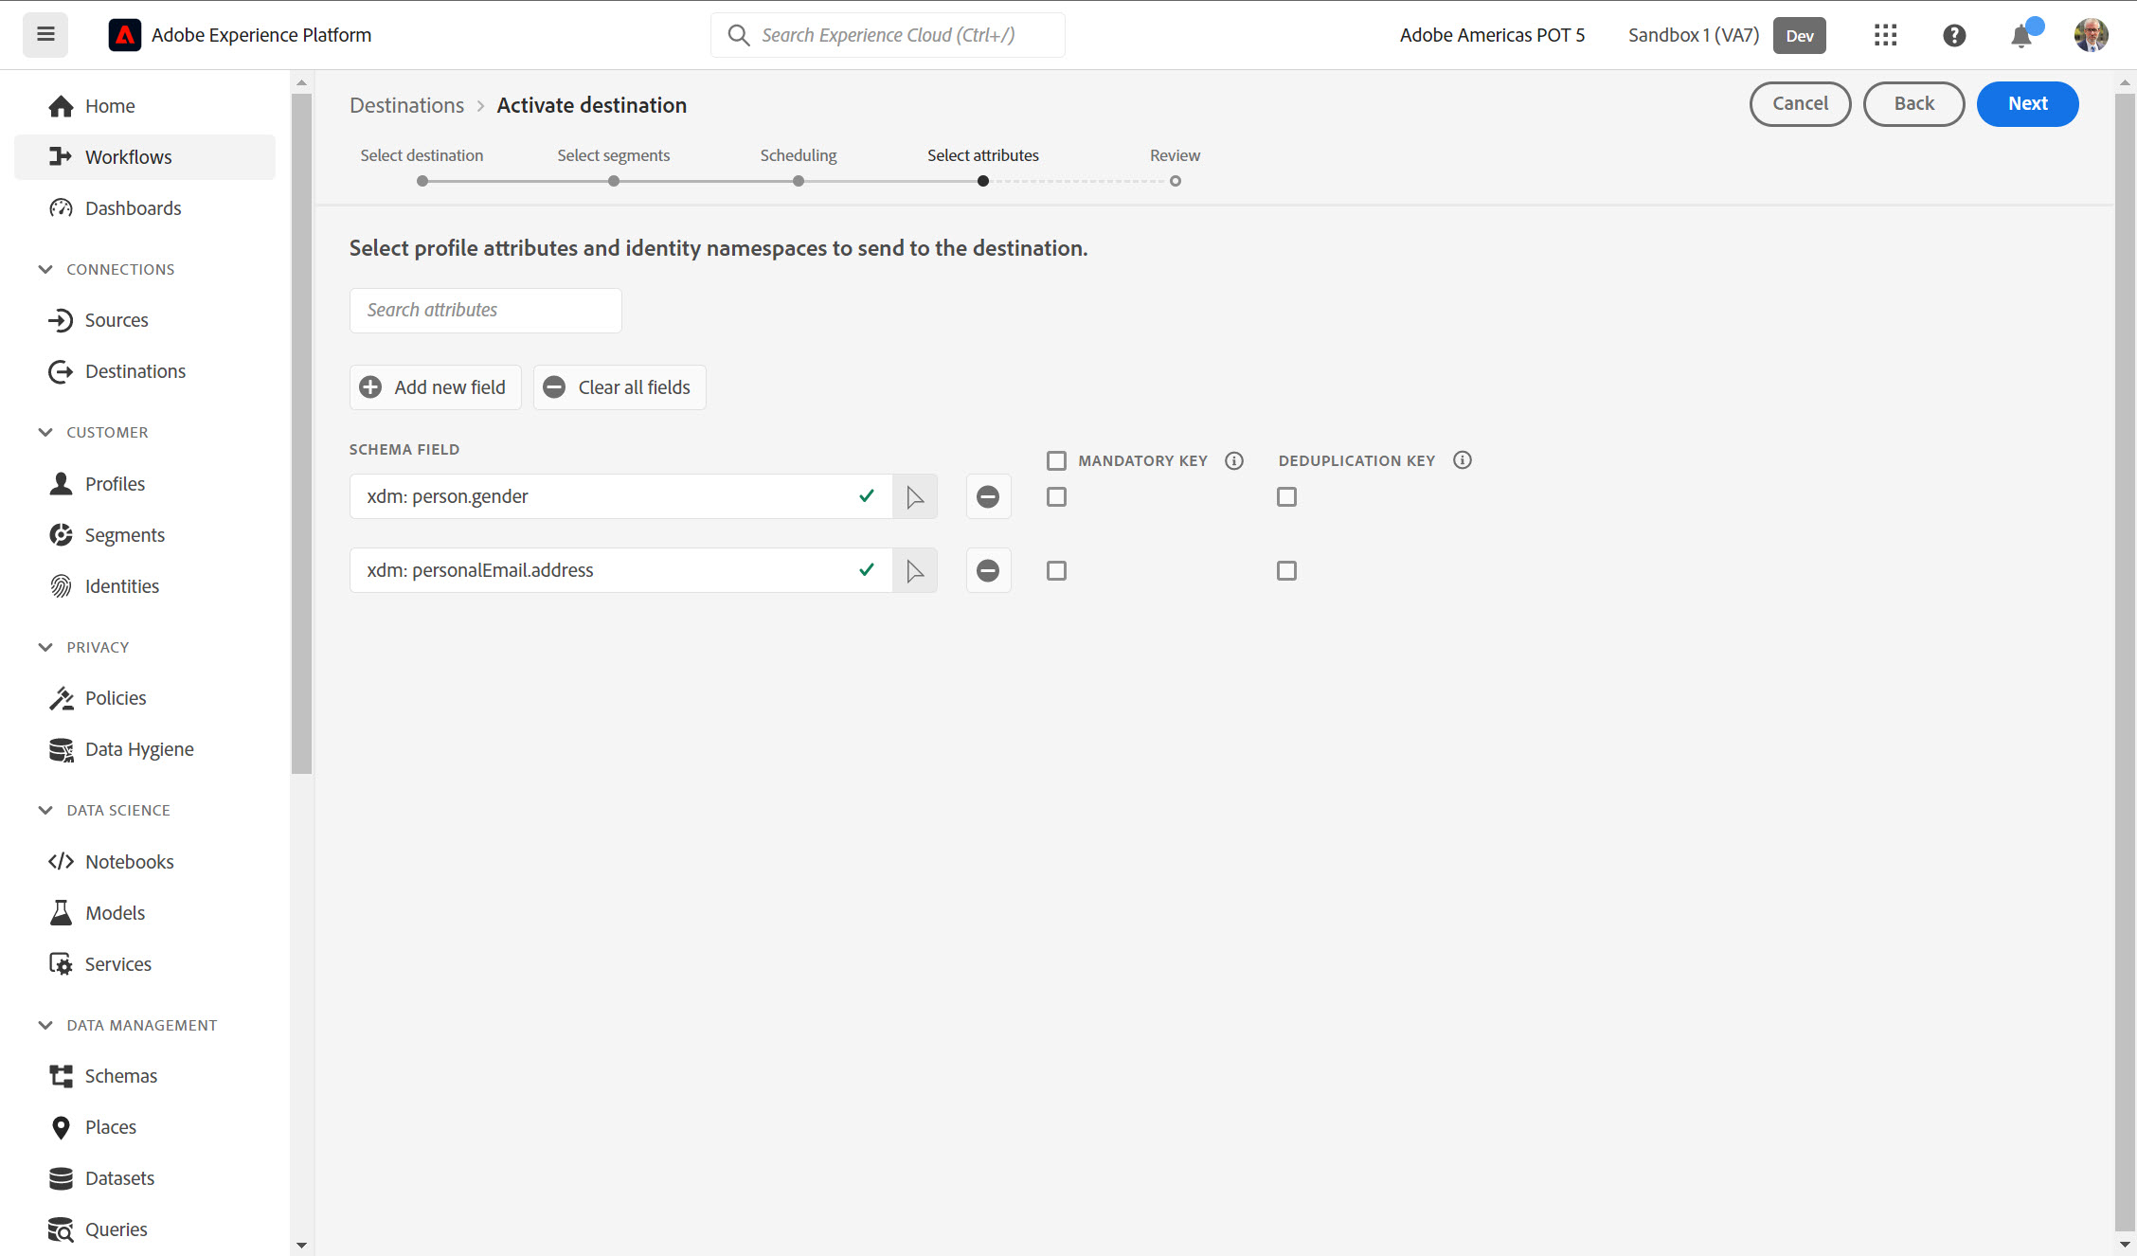Open field selector for personalEmail.address
2137x1256 pixels.
tap(915, 570)
